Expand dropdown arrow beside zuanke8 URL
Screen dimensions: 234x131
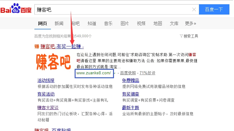(115, 73)
